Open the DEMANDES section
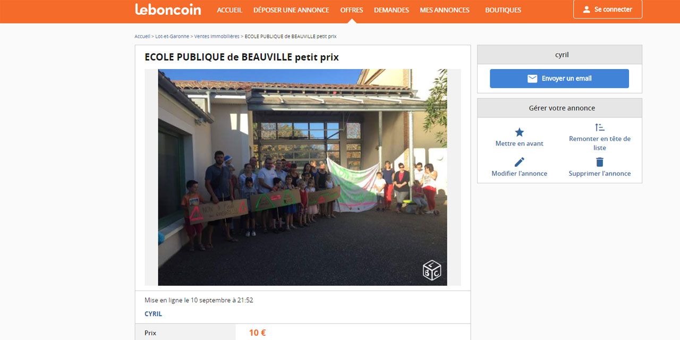 (x=392, y=10)
